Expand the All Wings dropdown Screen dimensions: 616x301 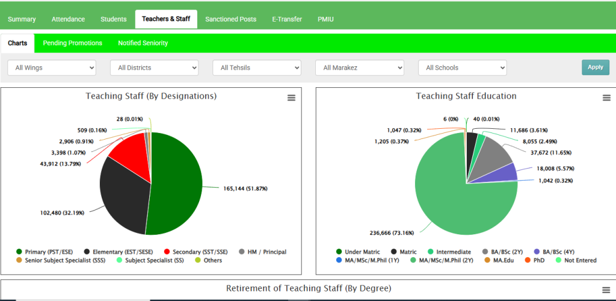point(51,68)
